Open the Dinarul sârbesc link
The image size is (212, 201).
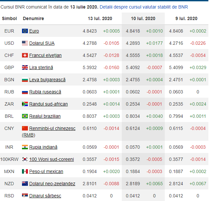(45, 196)
